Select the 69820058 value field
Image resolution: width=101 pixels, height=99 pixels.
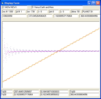(14, 16)
